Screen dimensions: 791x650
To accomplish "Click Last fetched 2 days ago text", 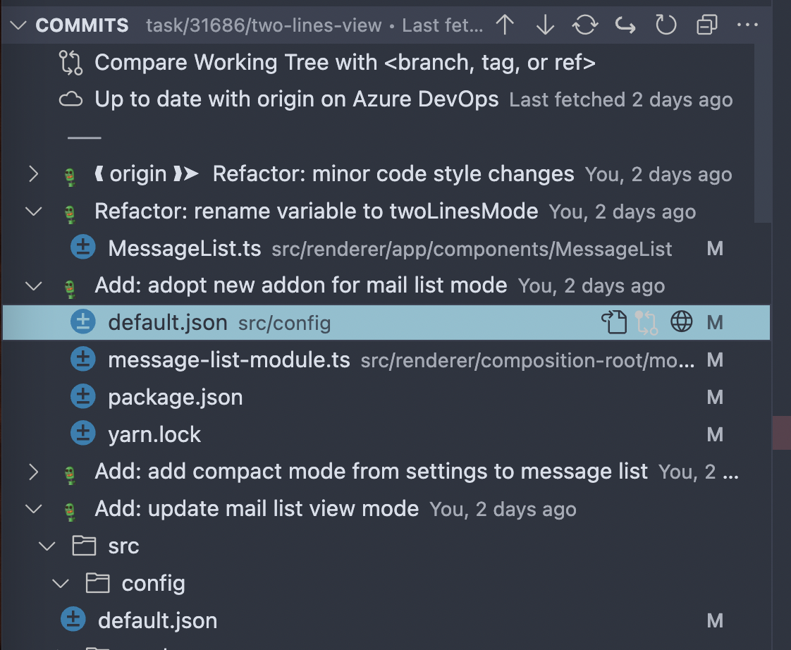I will coord(620,100).
